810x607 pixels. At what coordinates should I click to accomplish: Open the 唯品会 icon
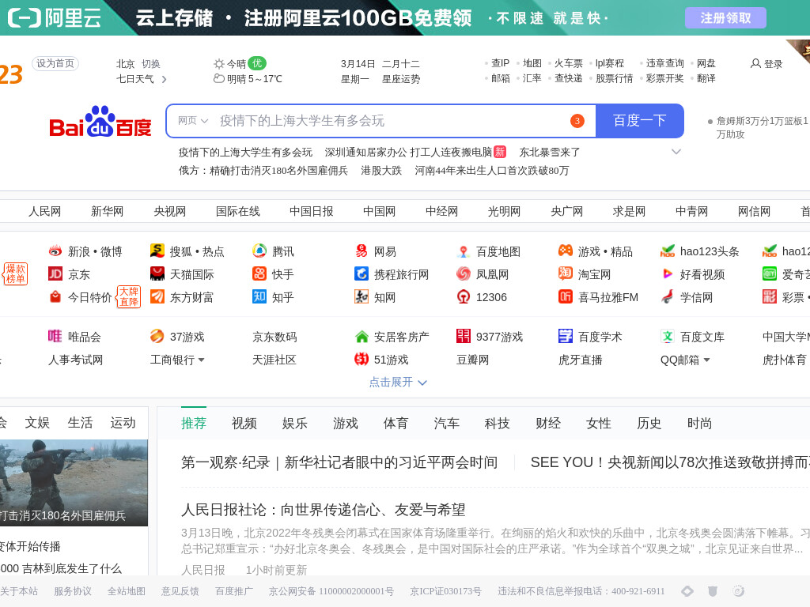(x=55, y=337)
